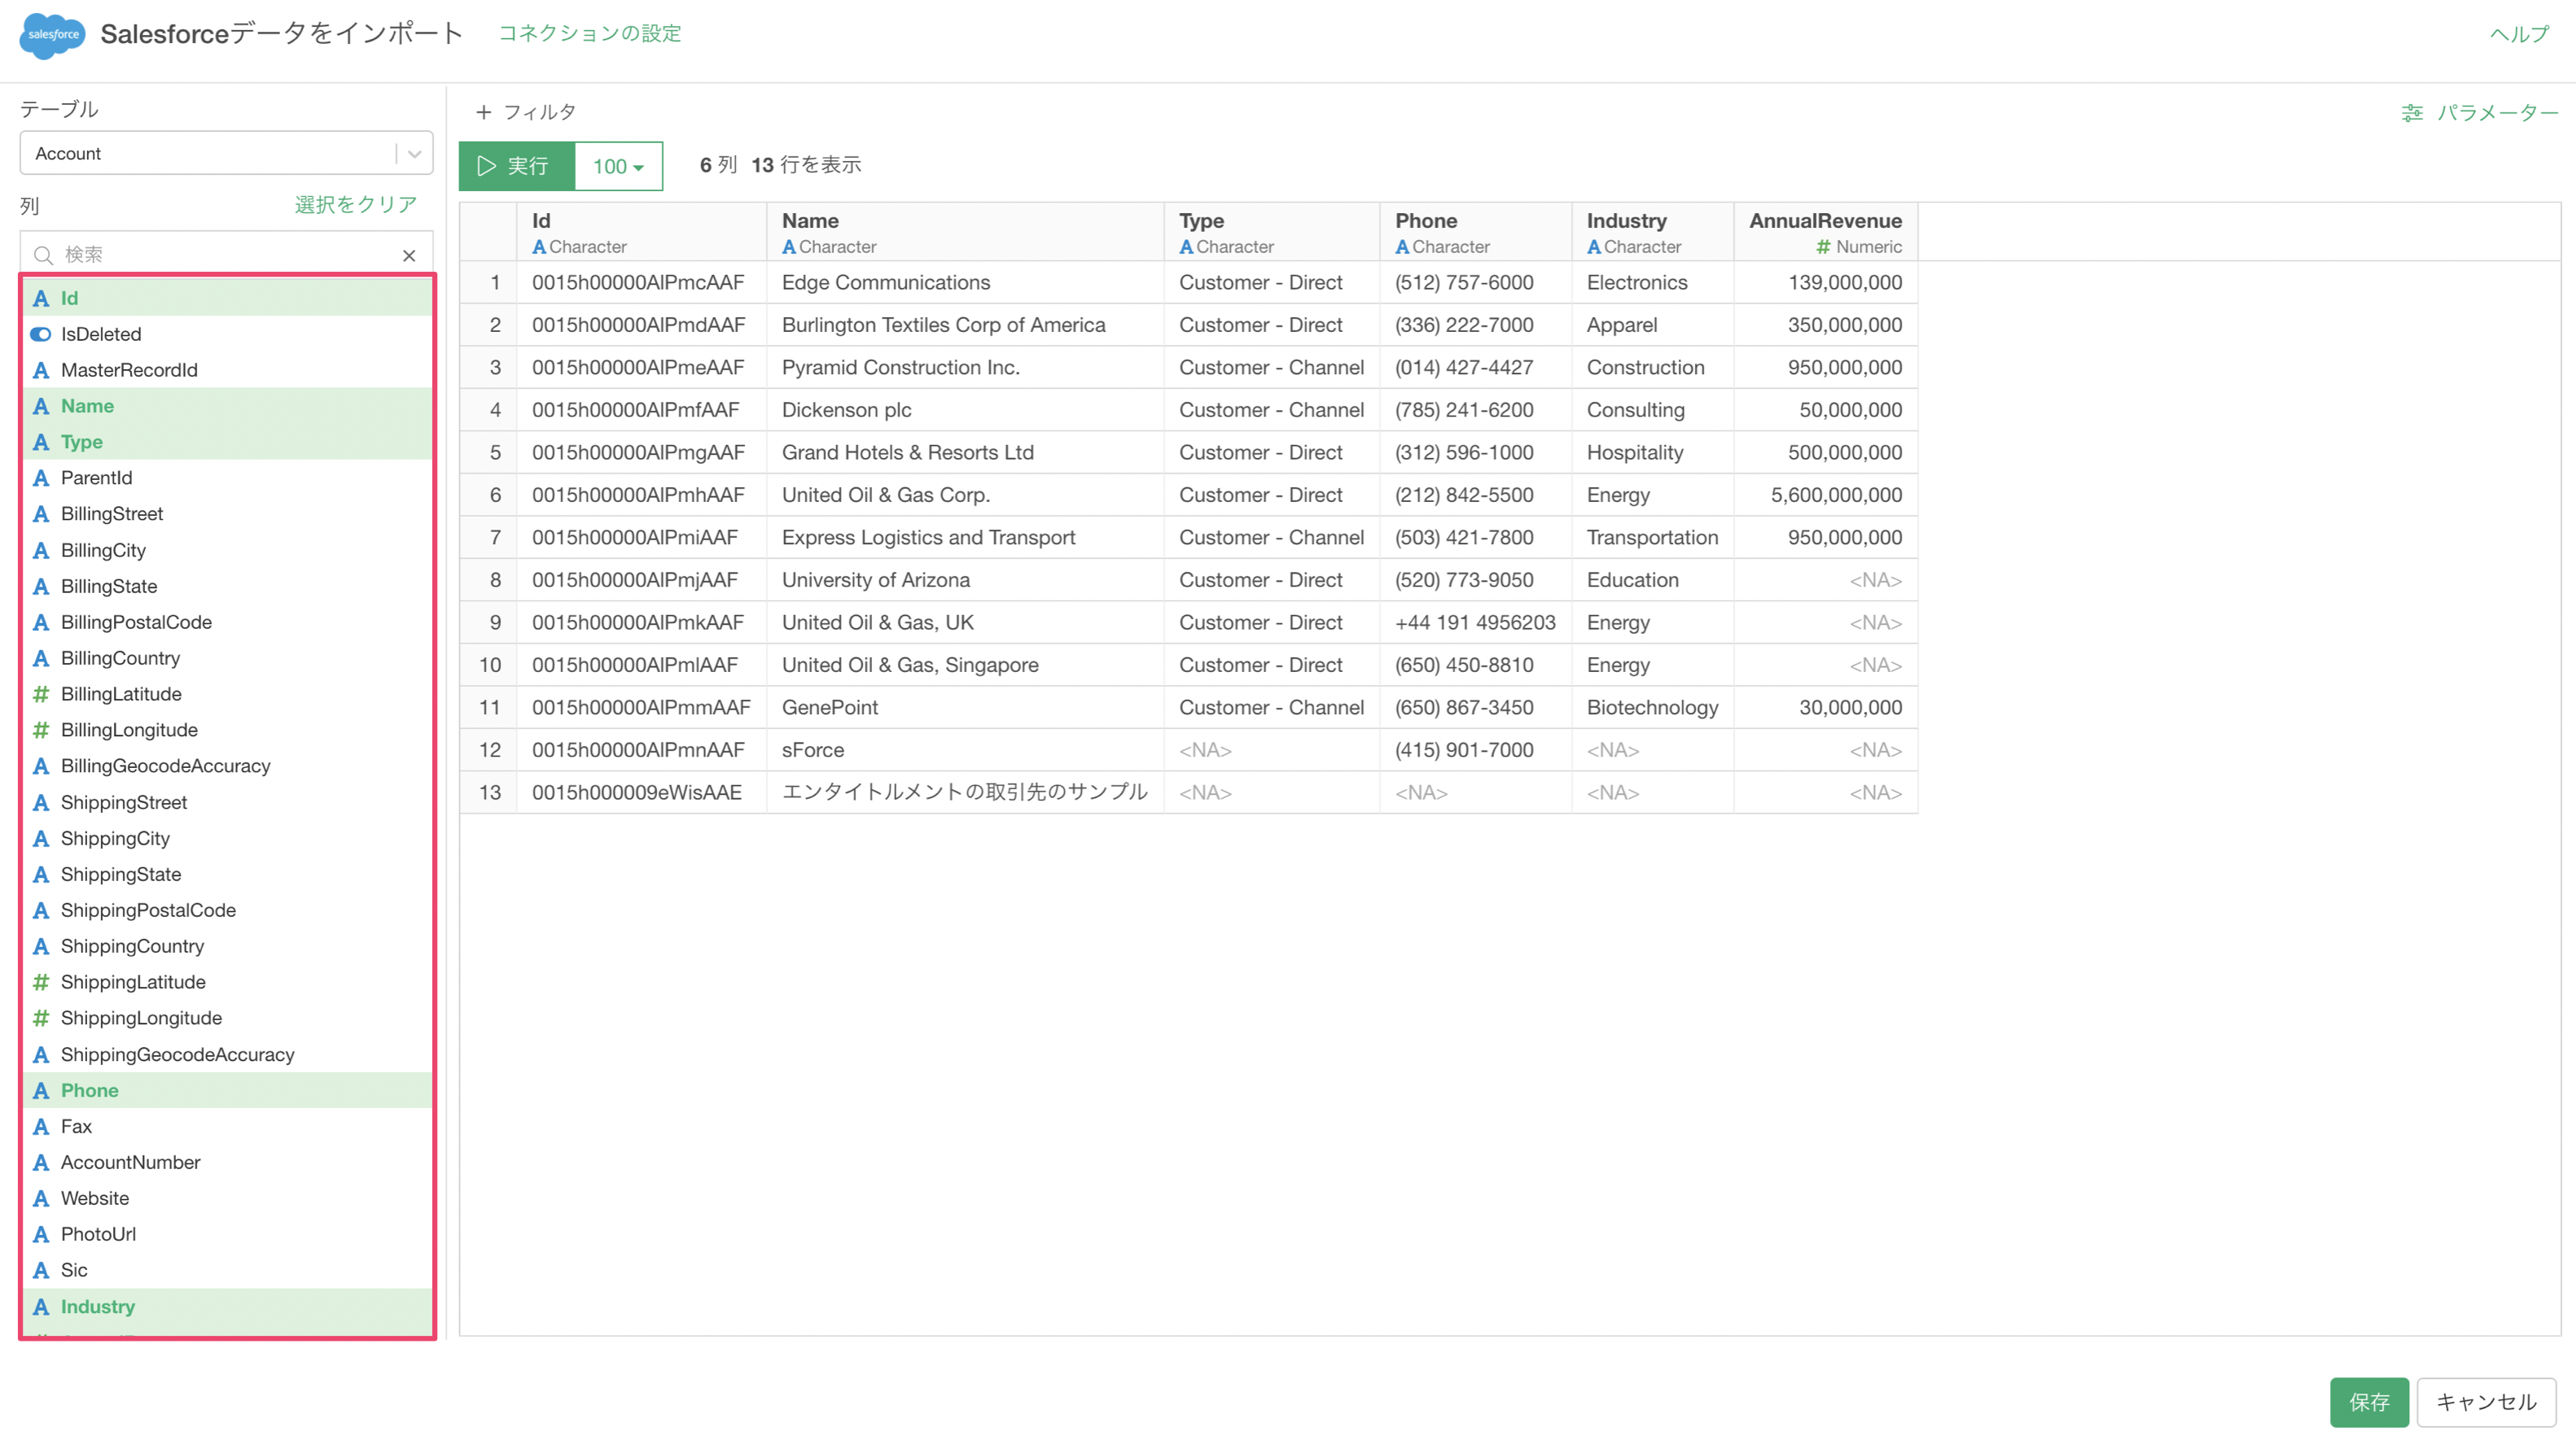The width and height of the screenshot is (2576, 1440).
Task: Click the +44 191 4956203 phone cell
Action: click(1475, 622)
